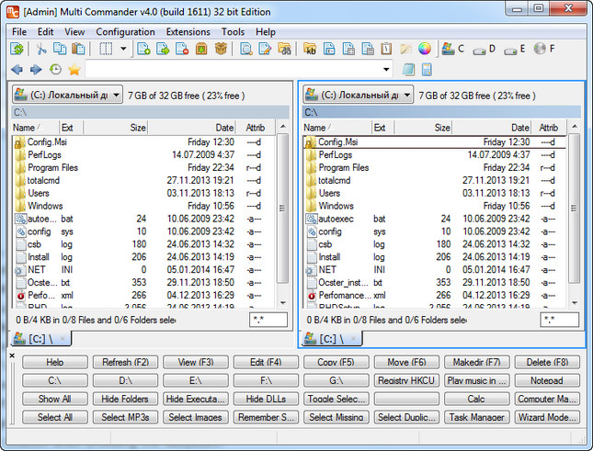Click the edit file pencil icon

265,49
